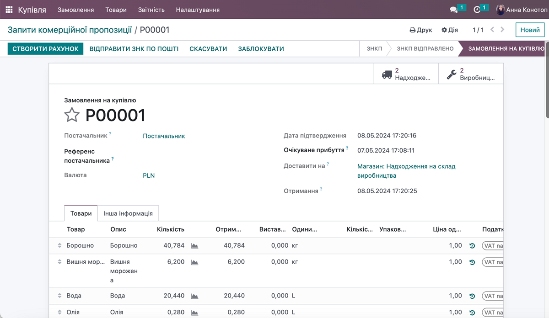
Task: Toggle the priority star for P00001
Action: pyautogui.click(x=72, y=115)
